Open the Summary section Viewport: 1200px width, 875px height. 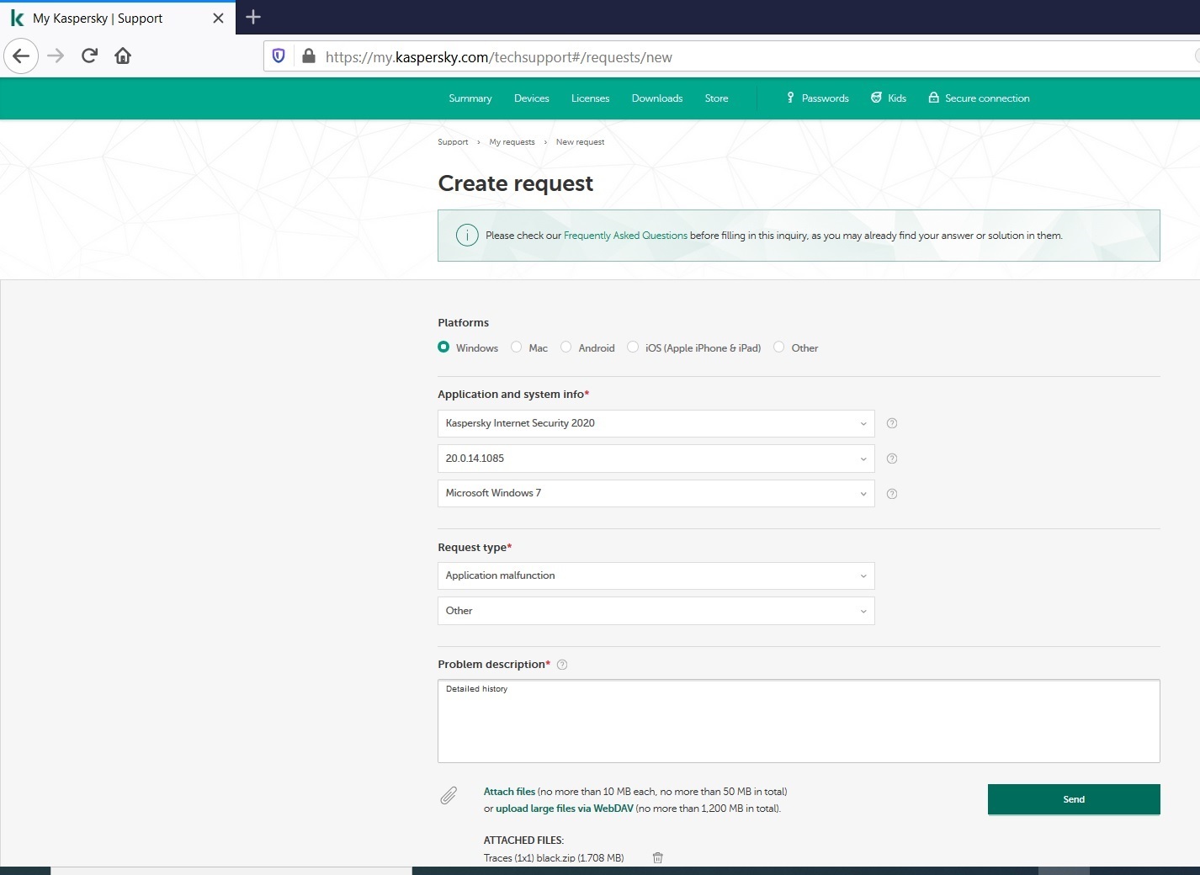click(470, 98)
